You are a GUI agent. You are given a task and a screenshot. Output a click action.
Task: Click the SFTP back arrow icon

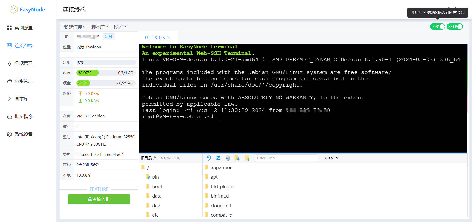pyautogui.click(x=209, y=158)
